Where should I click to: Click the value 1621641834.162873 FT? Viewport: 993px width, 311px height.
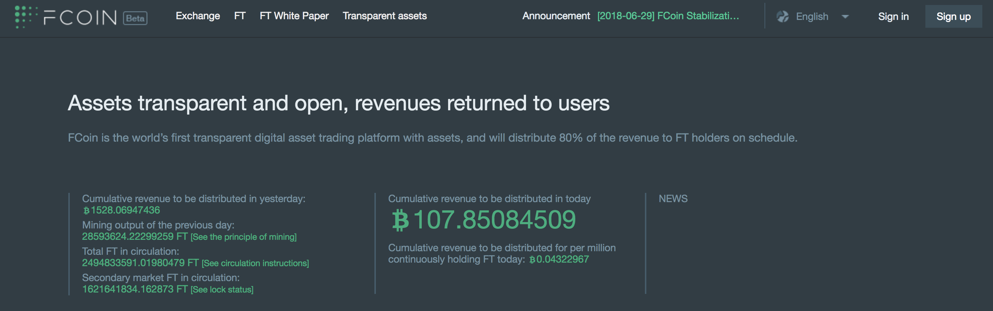click(135, 289)
